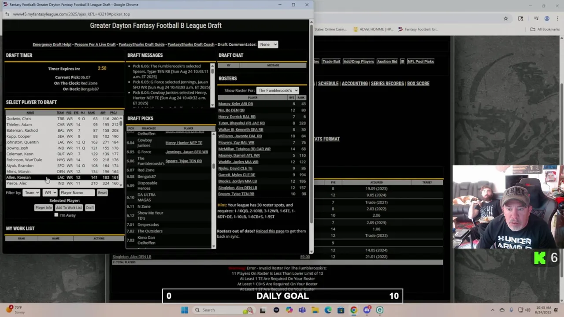
Task: Open the Copilot taskbar icon
Action: coord(289,310)
